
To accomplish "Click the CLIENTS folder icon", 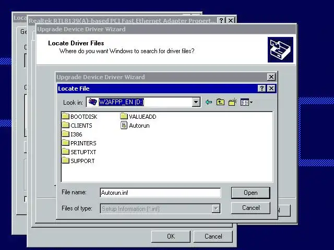I will 66,125.
